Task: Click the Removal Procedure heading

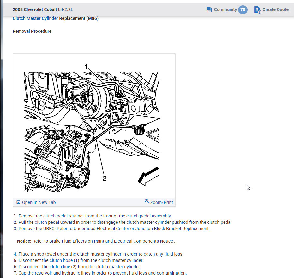Action: (32, 31)
